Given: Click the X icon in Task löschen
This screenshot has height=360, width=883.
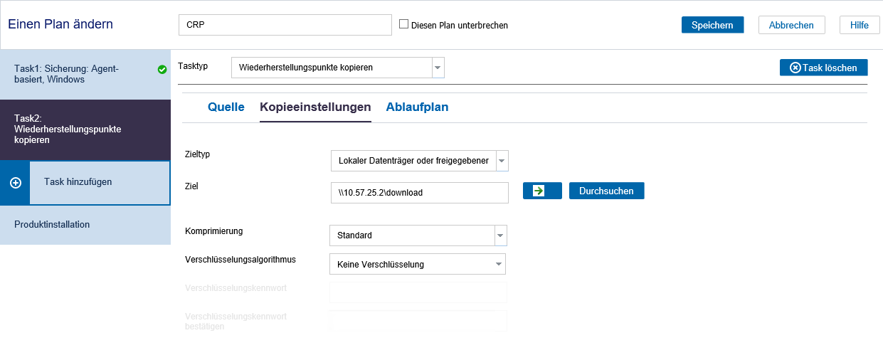Looking at the screenshot, I should [x=795, y=68].
